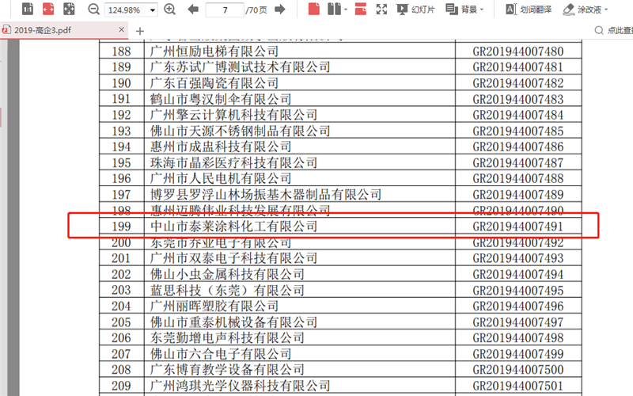Image resolution: width=633 pixels, height=396 pixels.
Task: Click company 鹤山市粤汉制伞有限公司
Action: [221, 99]
